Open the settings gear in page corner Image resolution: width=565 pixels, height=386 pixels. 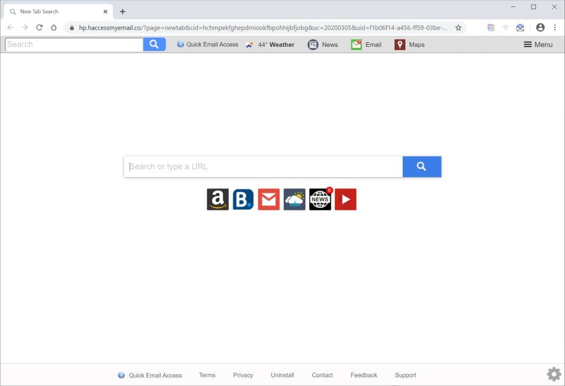click(554, 374)
